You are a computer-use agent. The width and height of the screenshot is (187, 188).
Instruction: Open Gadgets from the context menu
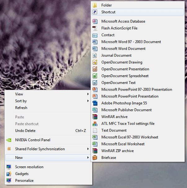[48, 174]
